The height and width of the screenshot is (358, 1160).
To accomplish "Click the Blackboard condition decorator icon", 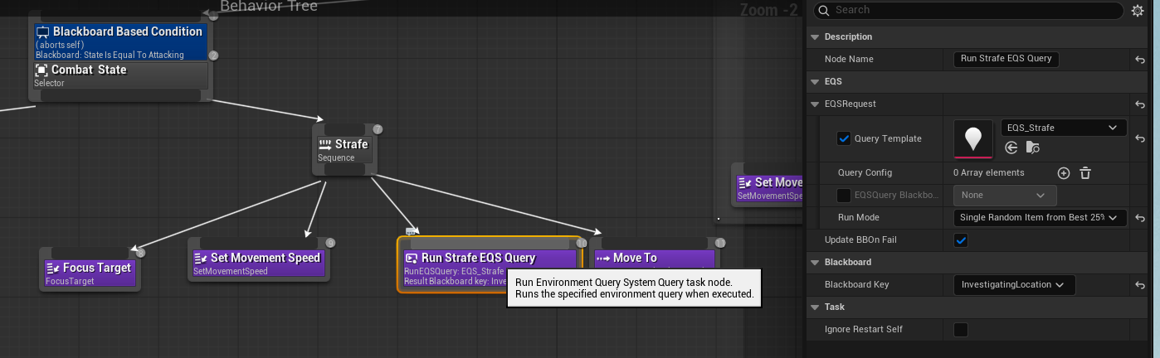I will pyautogui.click(x=43, y=31).
